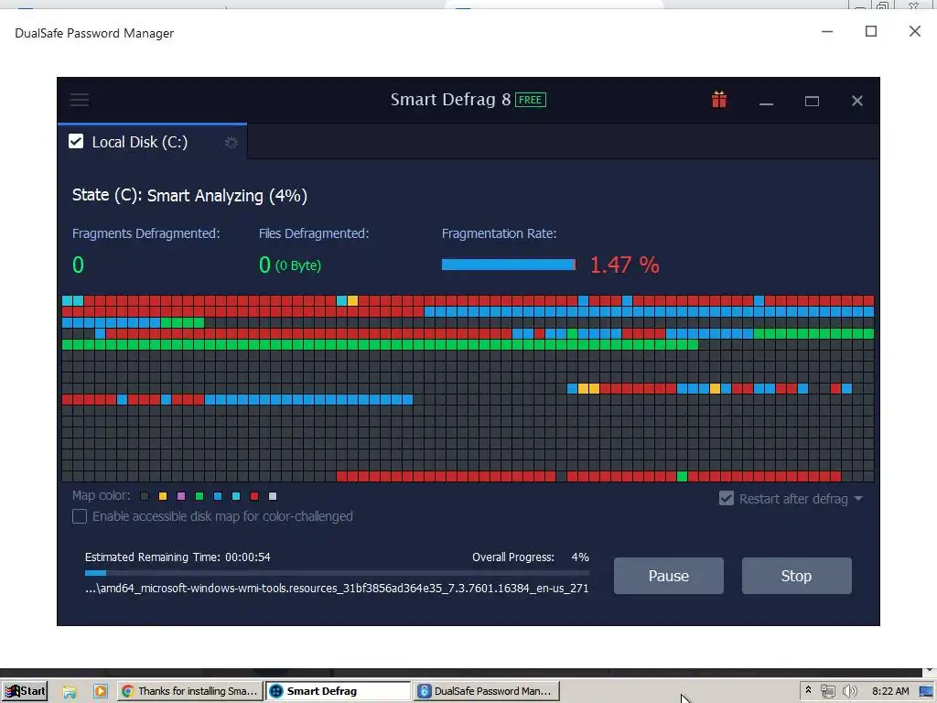
Task: Click the volume speaker tray icon
Action: coord(849,691)
